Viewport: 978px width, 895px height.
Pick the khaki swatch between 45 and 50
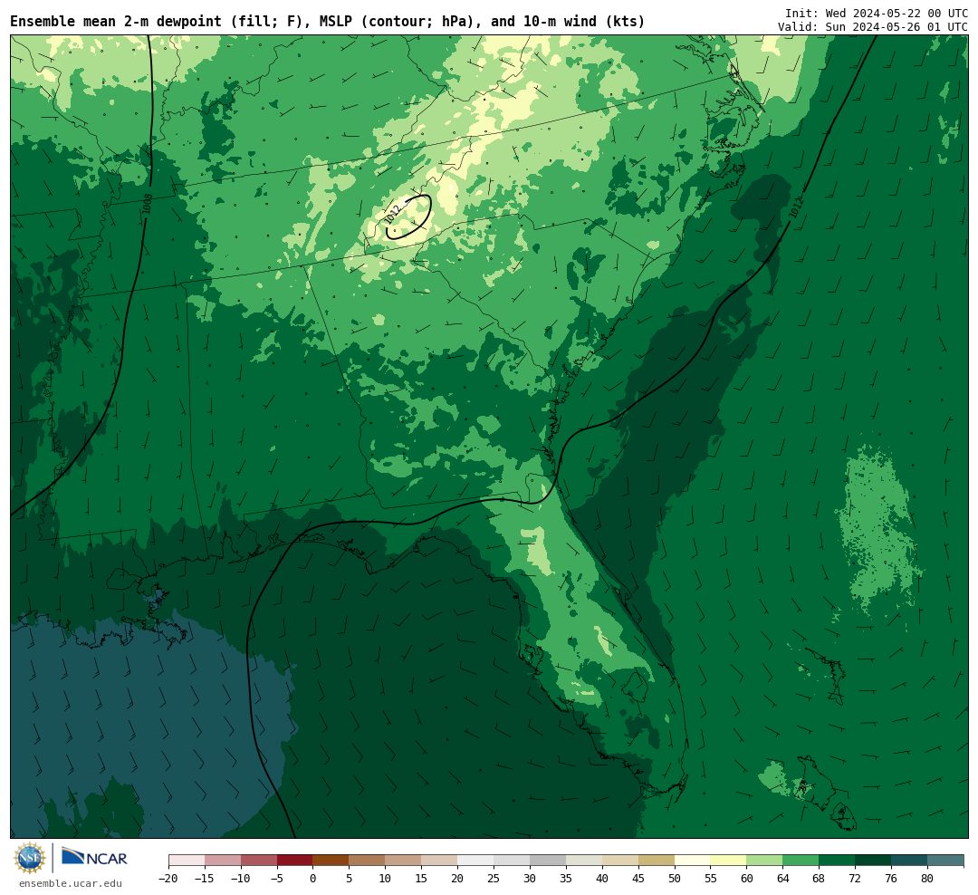[x=657, y=861]
